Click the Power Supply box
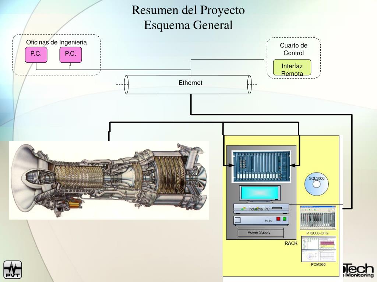The image size is (377, 282). 261,232
